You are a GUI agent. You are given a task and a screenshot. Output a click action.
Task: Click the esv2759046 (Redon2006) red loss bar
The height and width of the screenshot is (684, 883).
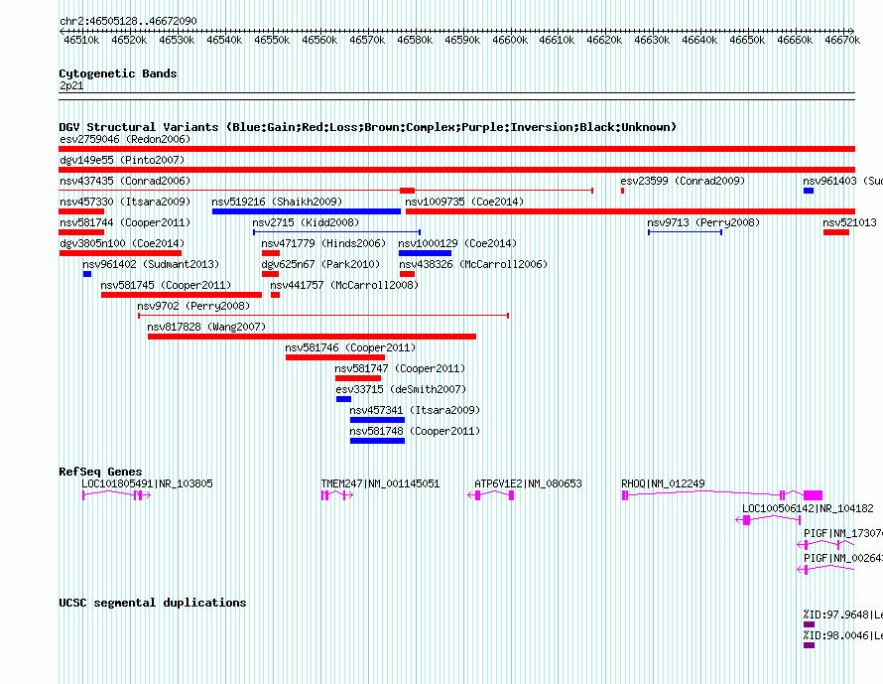tap(456, 149)
